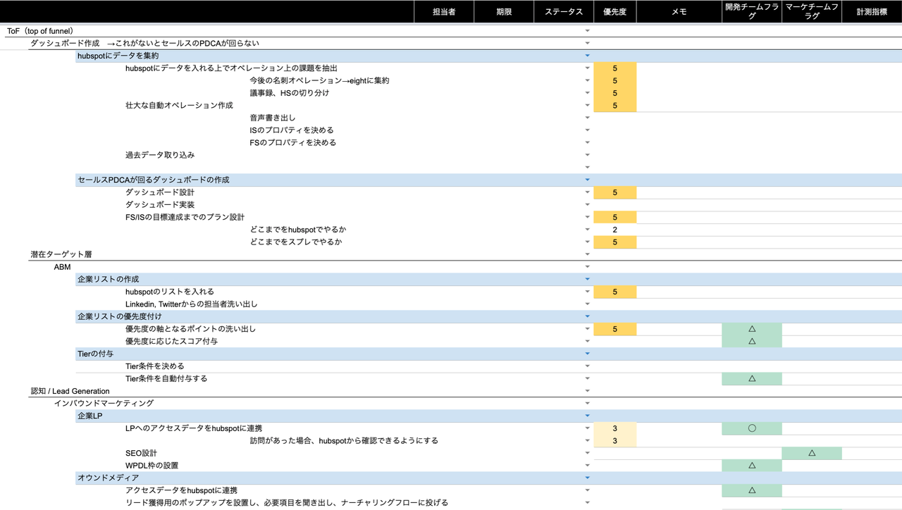The width and height of the screenshot is (902, 510).
Task: Select 訪問があった場合、hubspotから確認できるようにする cell
Action: [x=344, y=441]
